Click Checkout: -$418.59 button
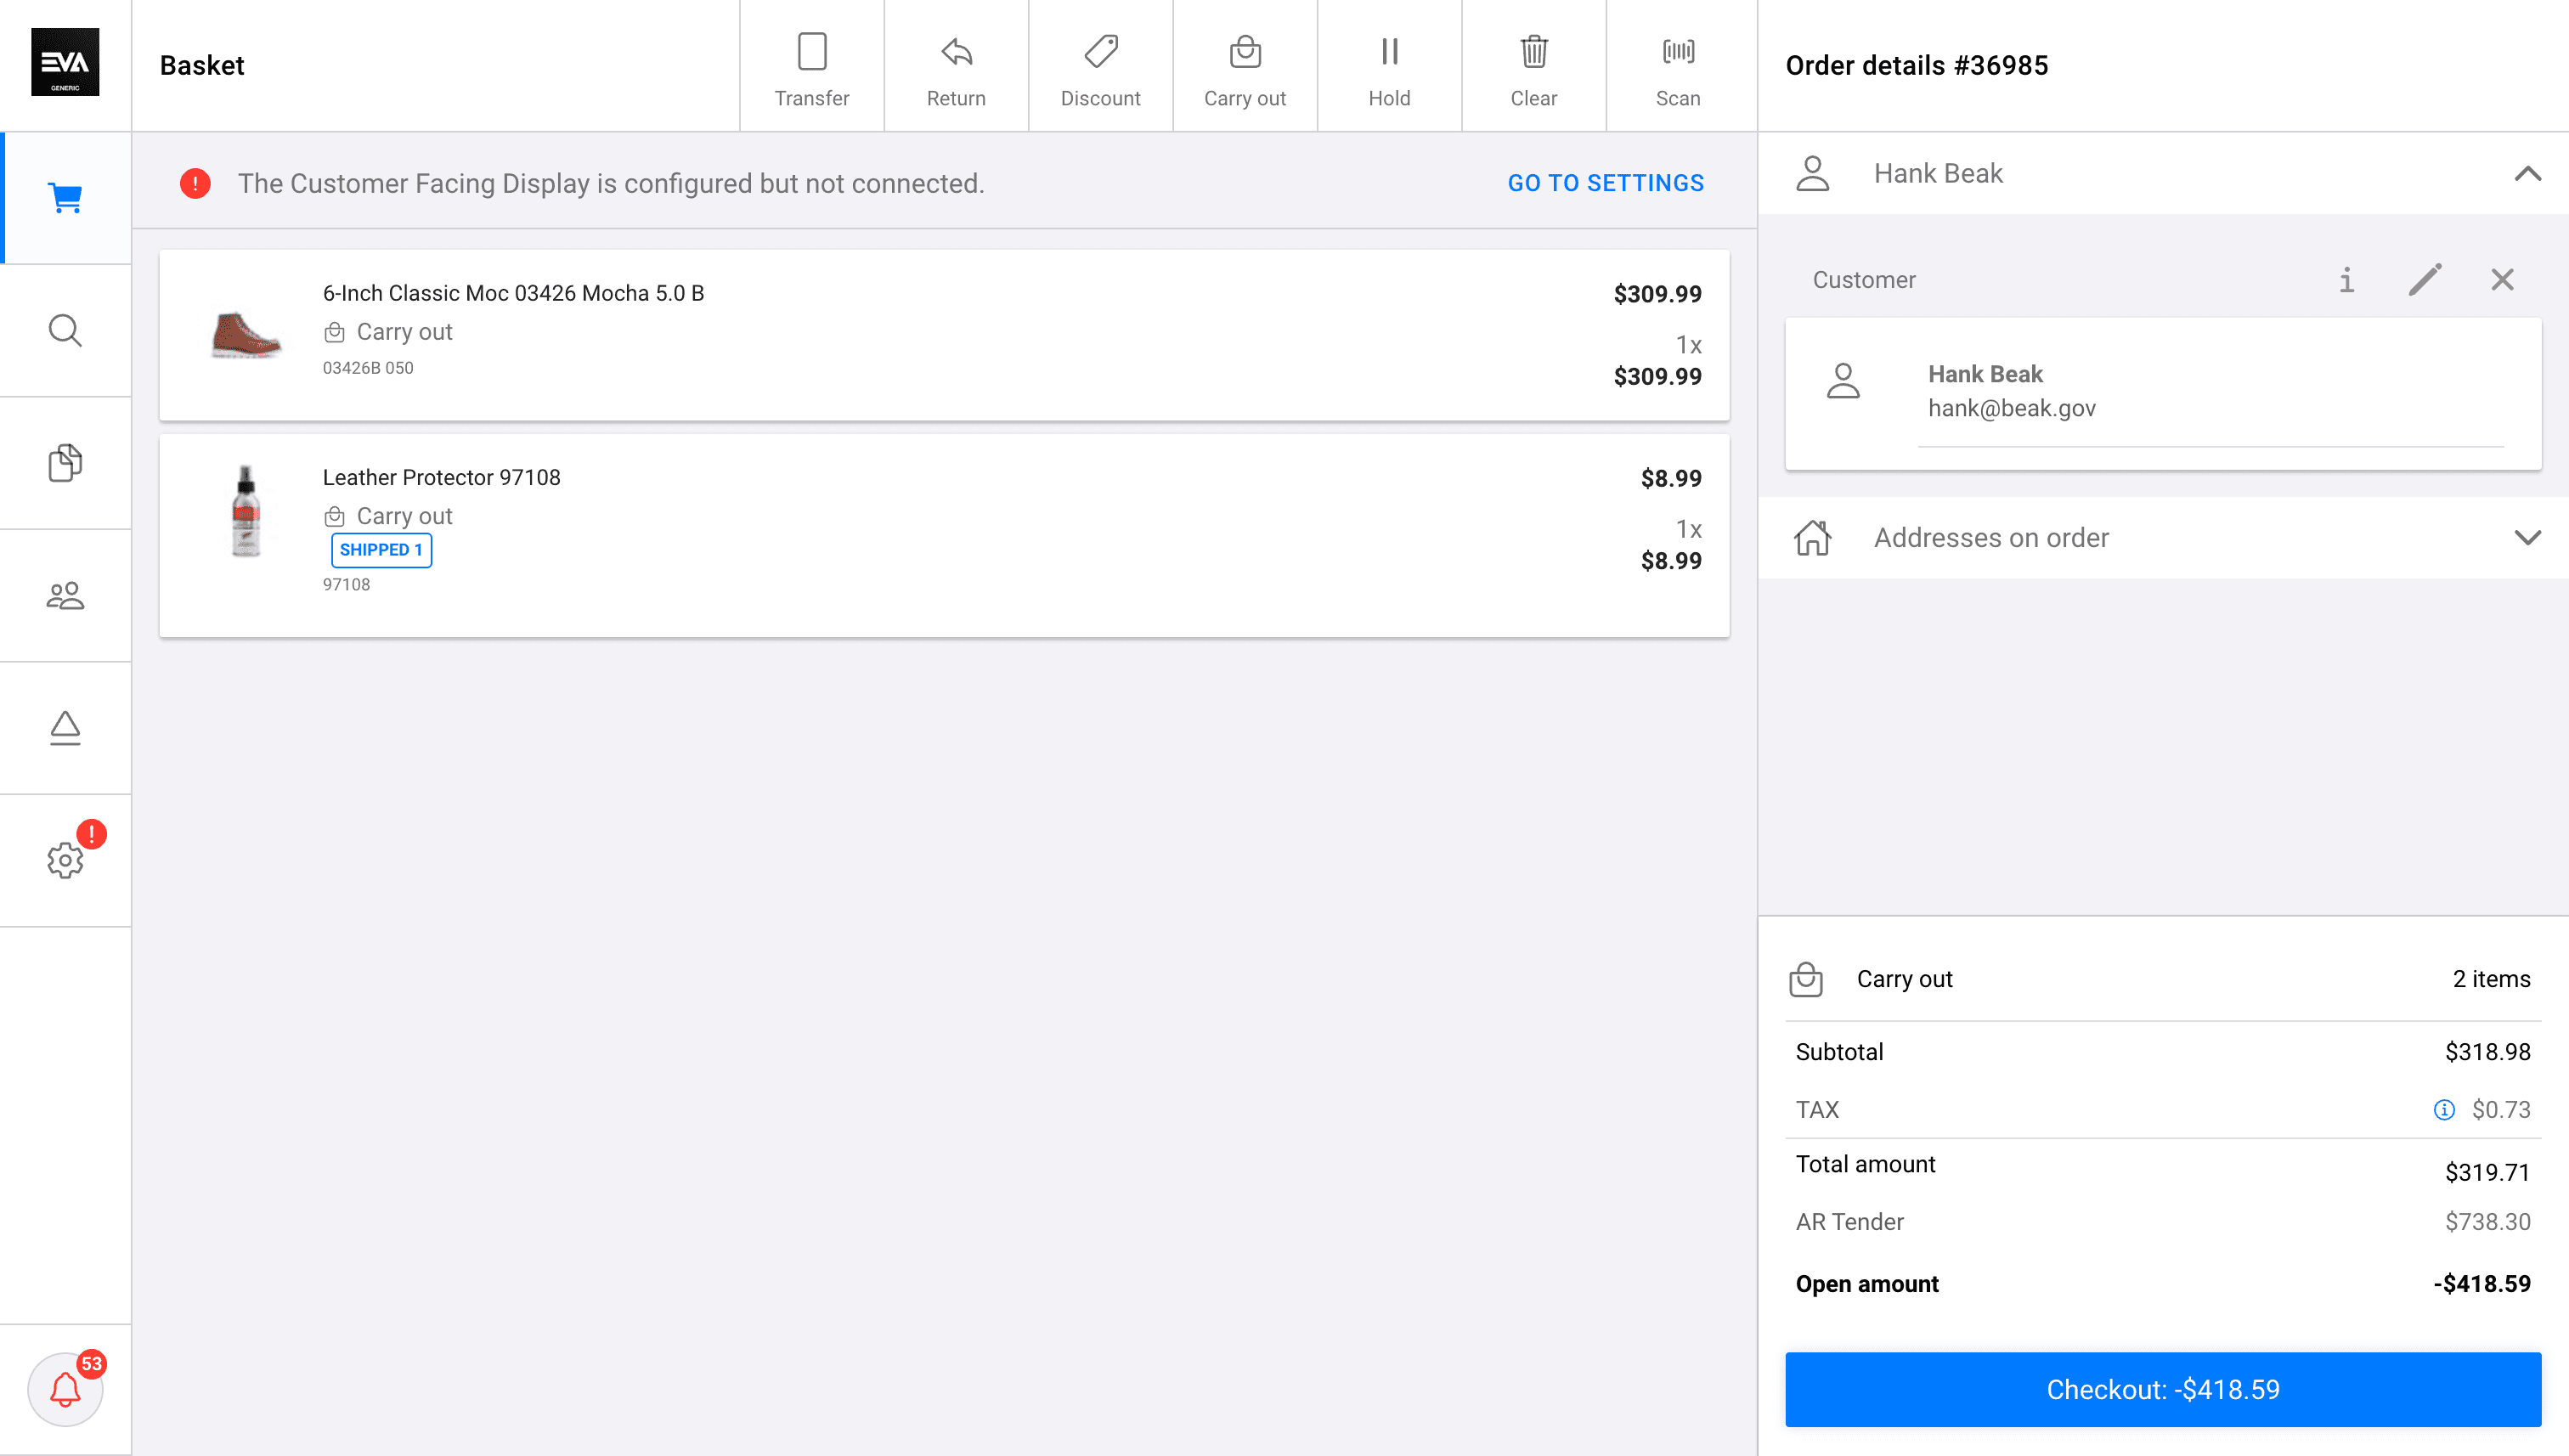 click(2163, 1389)
